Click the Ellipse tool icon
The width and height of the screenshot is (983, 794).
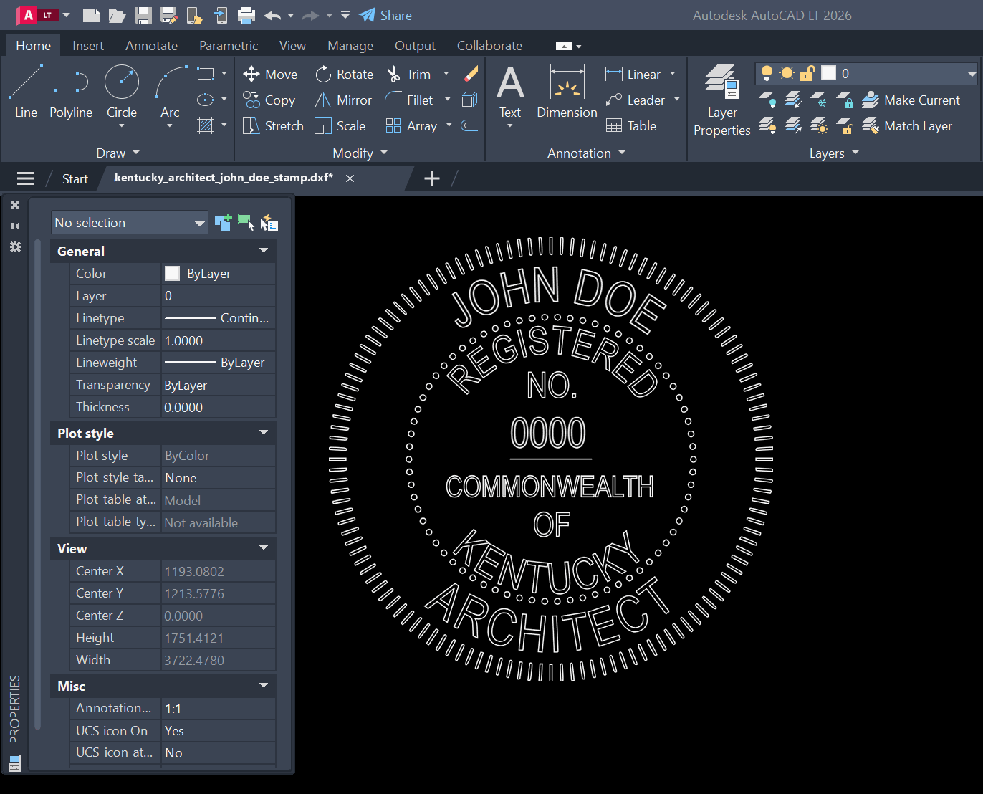(206, 100)
